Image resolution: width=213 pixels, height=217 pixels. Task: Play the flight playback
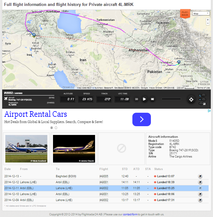[144, 99]
